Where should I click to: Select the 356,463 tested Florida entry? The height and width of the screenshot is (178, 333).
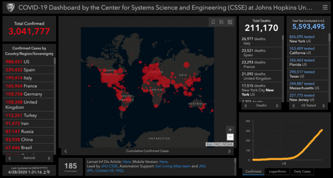[307, 62]
